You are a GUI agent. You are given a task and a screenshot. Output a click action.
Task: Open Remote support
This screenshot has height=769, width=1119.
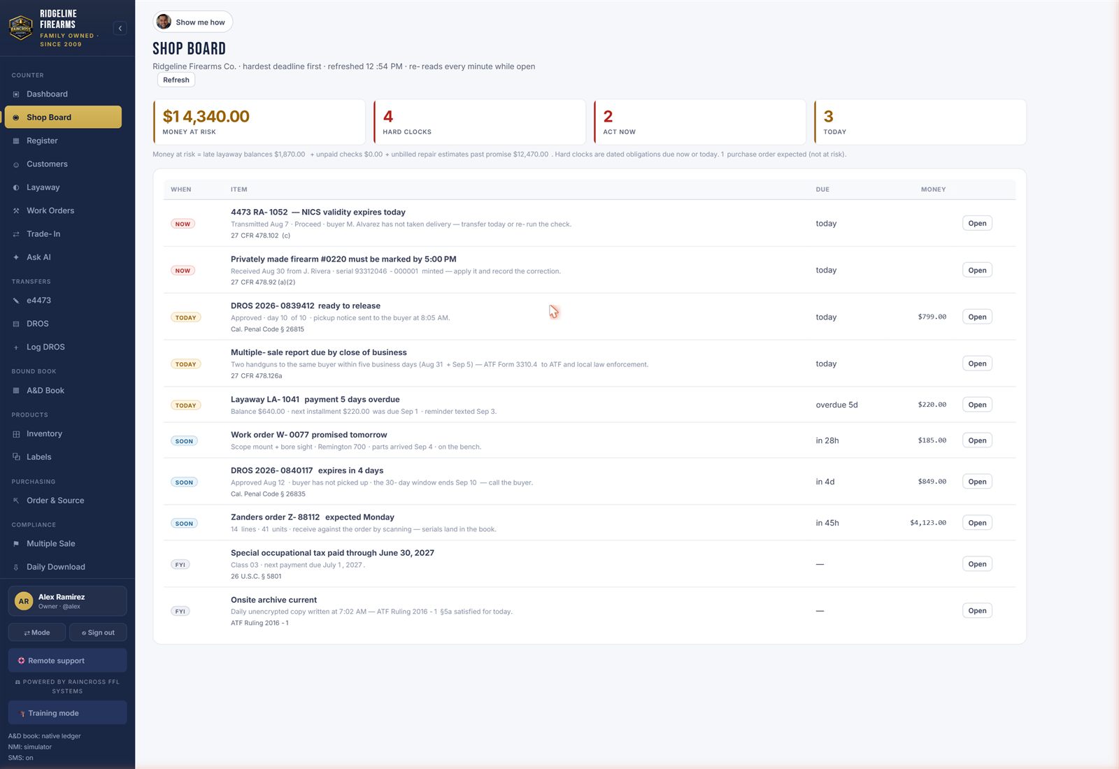[67, 661]
